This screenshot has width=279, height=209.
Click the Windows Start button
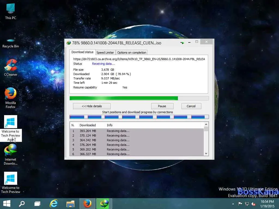7,204
